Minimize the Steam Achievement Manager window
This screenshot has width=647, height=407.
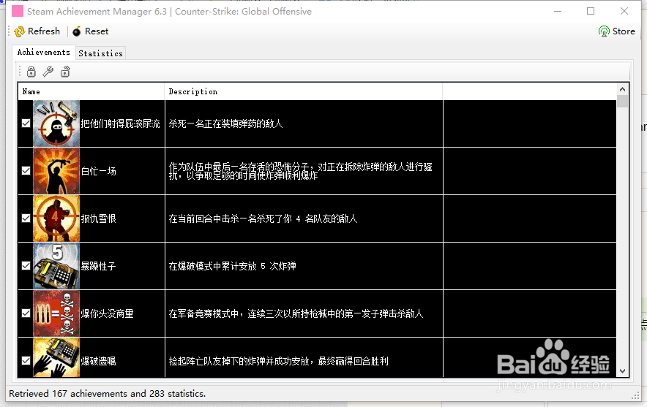click(558, 11)
